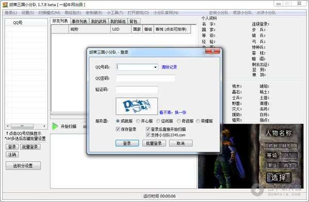This screenshot has width=309, height=202.
Task: Click the green start scan arrow icon
Action: point(55,126)
